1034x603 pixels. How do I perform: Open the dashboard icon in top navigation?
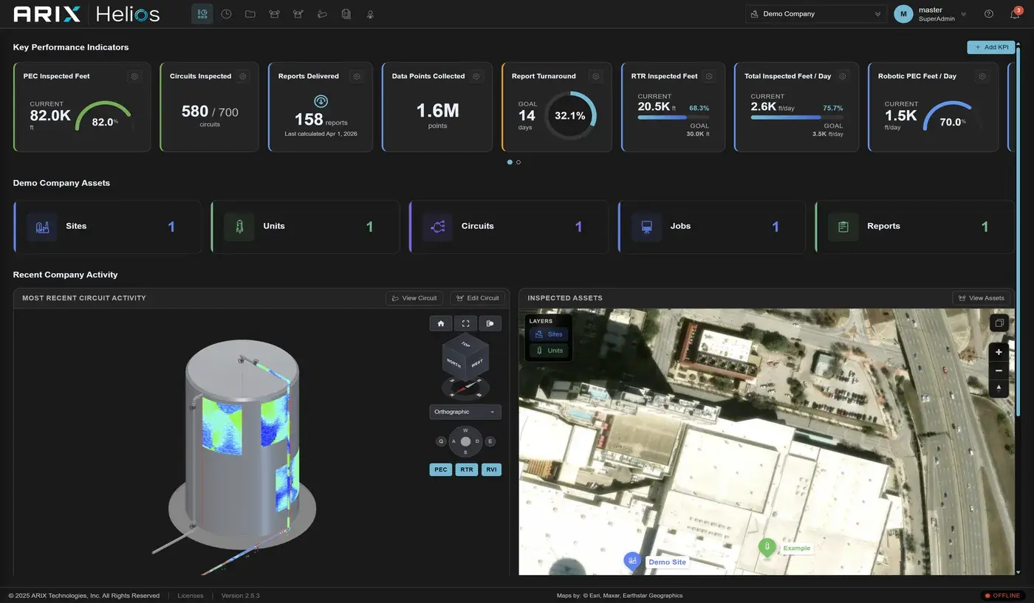point(202,14)
